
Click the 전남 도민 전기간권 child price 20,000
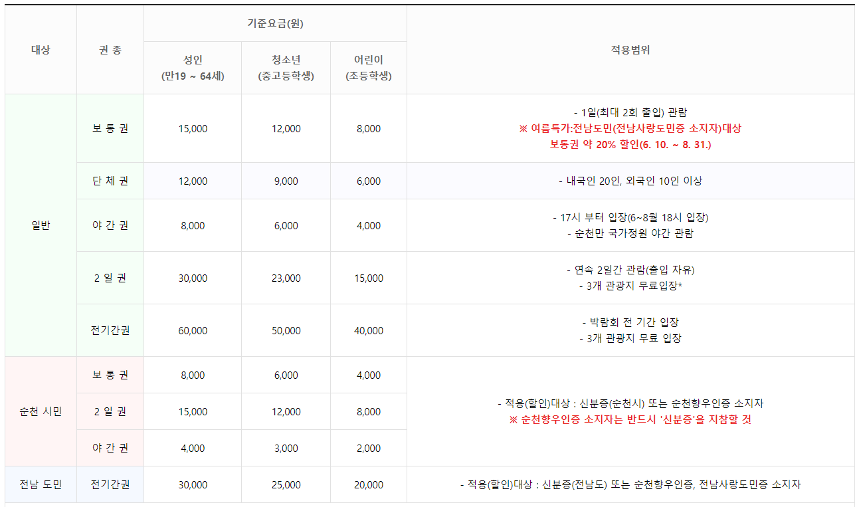(x=369, y=484)
